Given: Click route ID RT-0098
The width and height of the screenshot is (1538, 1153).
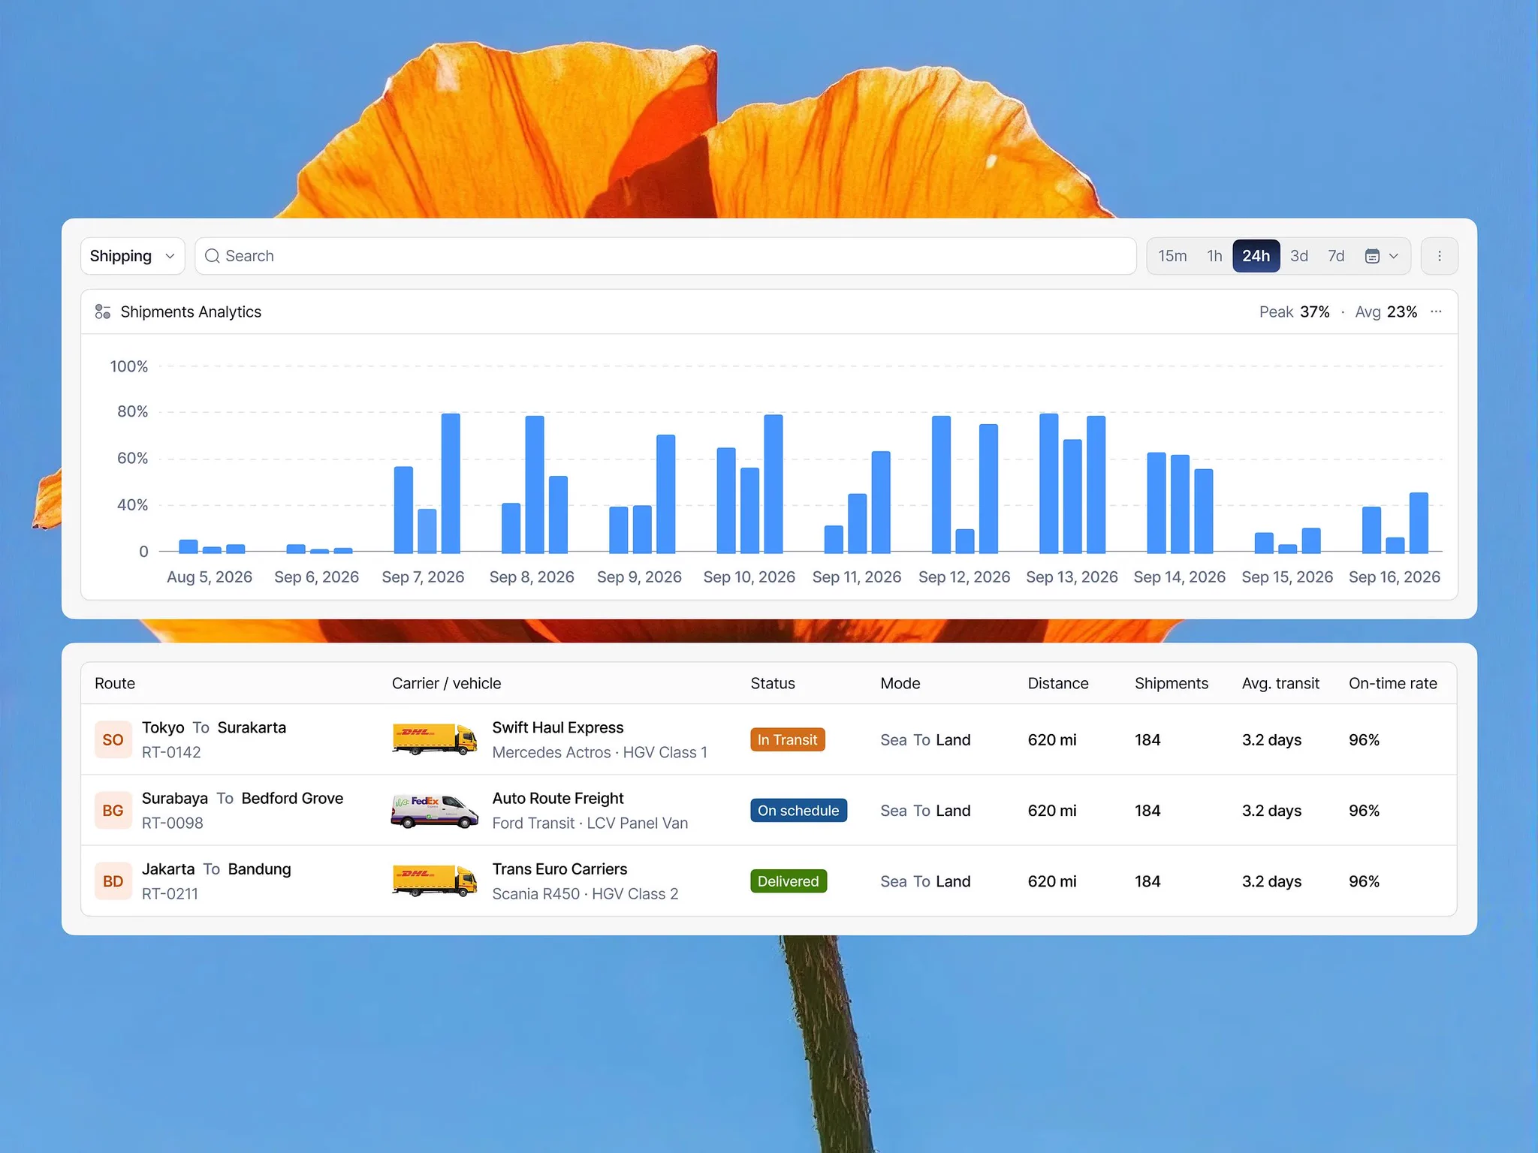Looking at the screenshot, I should pos(173,823).
